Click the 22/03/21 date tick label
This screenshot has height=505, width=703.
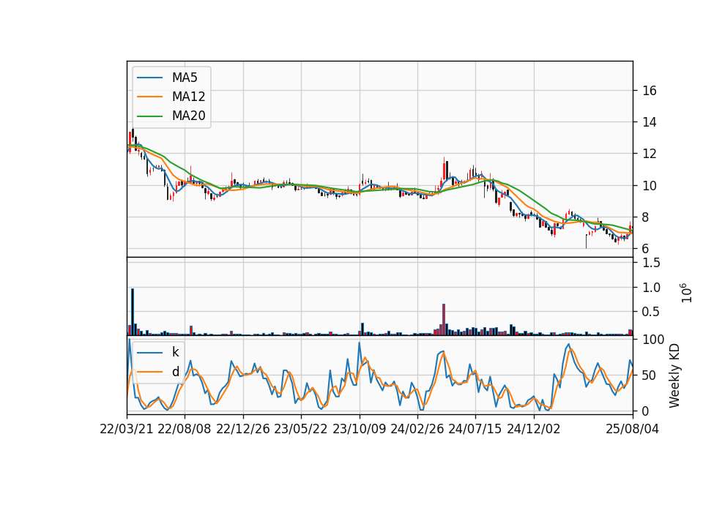(127, 429)
